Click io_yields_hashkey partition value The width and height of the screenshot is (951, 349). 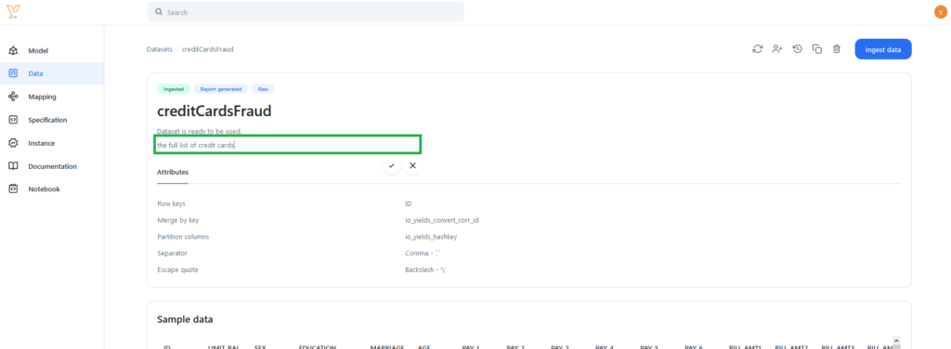(431, 237)
